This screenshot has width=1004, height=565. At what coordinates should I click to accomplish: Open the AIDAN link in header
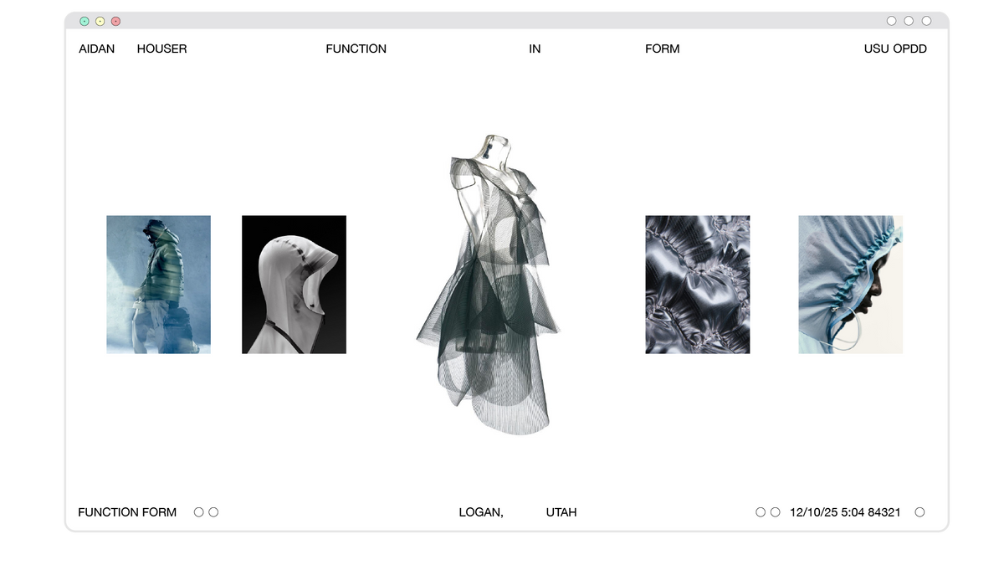coord(97,49)
